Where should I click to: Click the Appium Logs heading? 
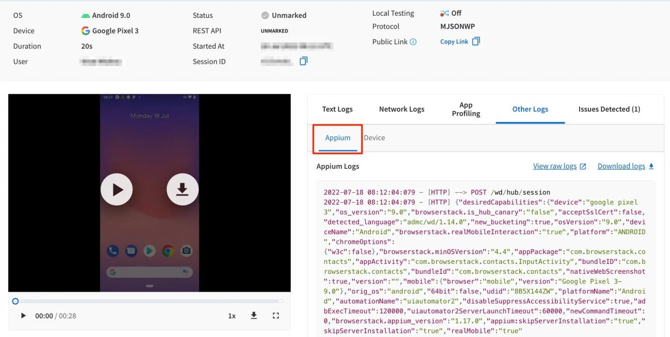tap(338, 166)
